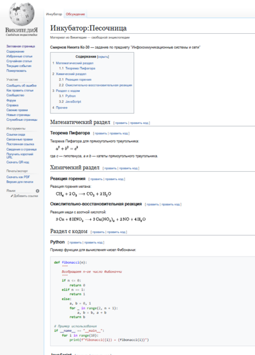The width and height of the screenshot is (255, 355).
Task: Click the methane combustion equation CH₄ + 2O₂
Action: (x=84, y=194)
